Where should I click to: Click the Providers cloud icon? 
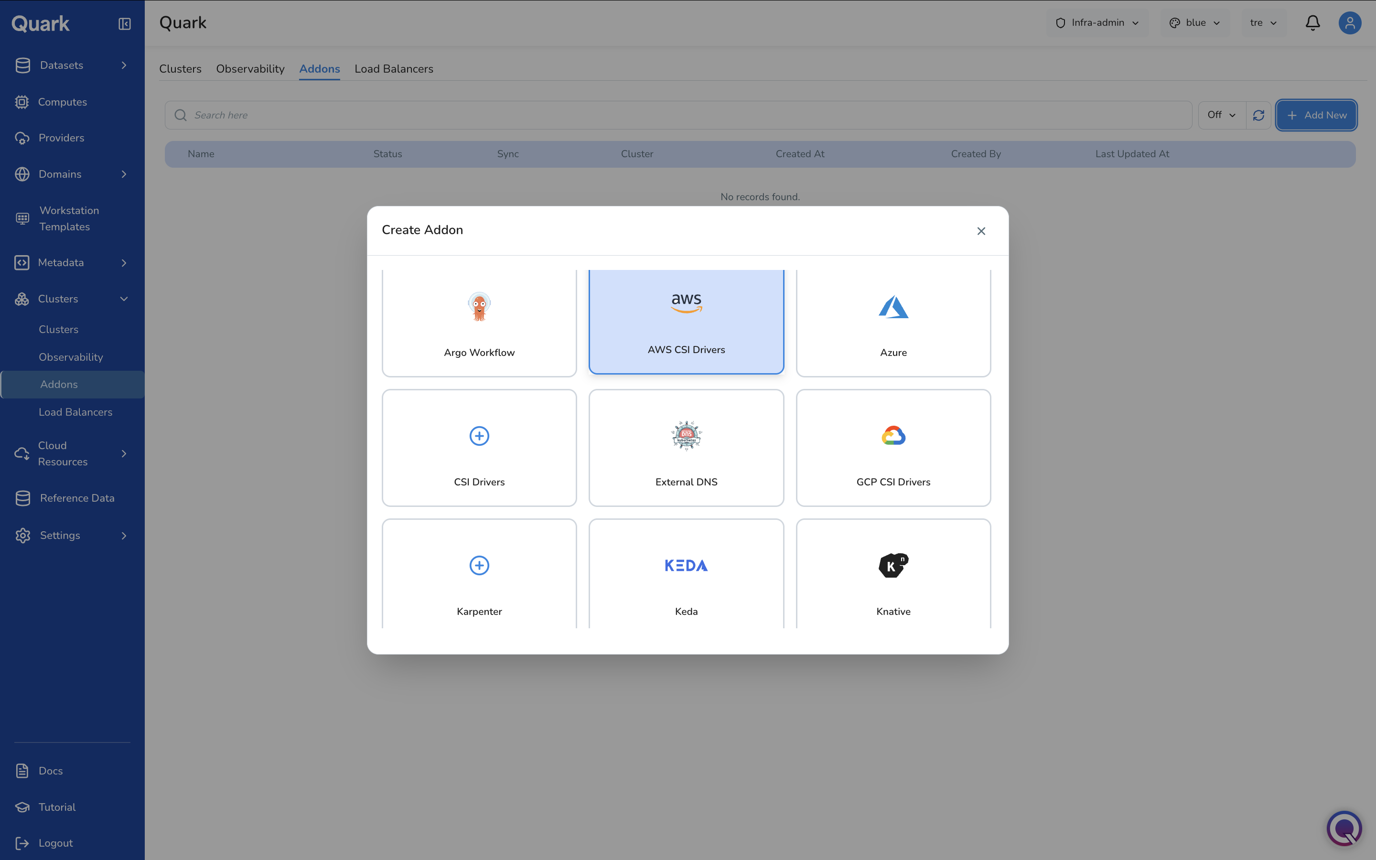point(21,138)
